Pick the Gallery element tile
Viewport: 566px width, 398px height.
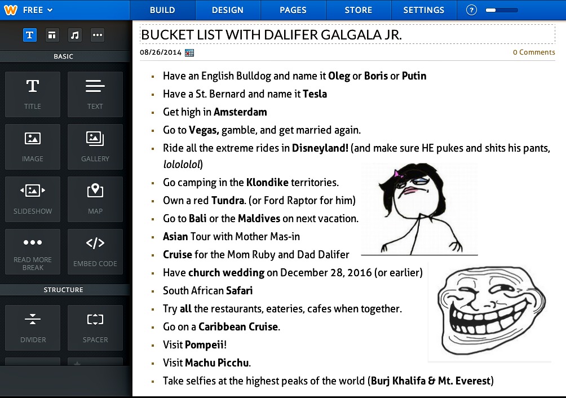[95, 147]
